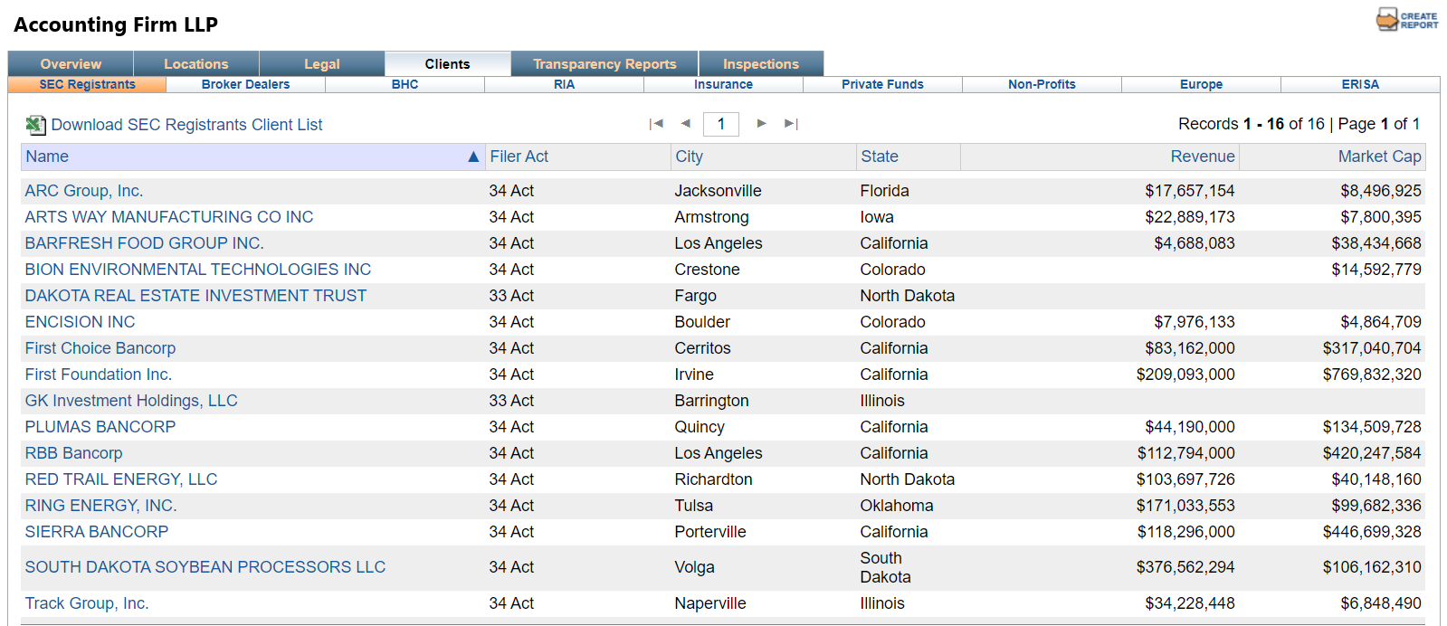Screen dimensions: 1447x626
Task: Go to first page arrow
Action: [x=656, y=124]
